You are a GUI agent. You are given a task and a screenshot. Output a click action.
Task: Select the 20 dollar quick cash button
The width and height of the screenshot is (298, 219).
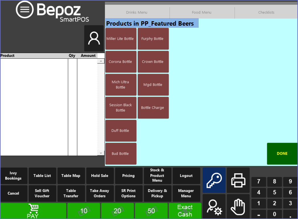(117, 211)
